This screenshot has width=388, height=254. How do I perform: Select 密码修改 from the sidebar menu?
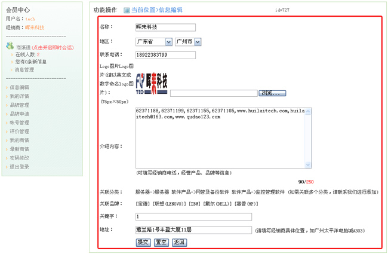[x=19, y=158]
